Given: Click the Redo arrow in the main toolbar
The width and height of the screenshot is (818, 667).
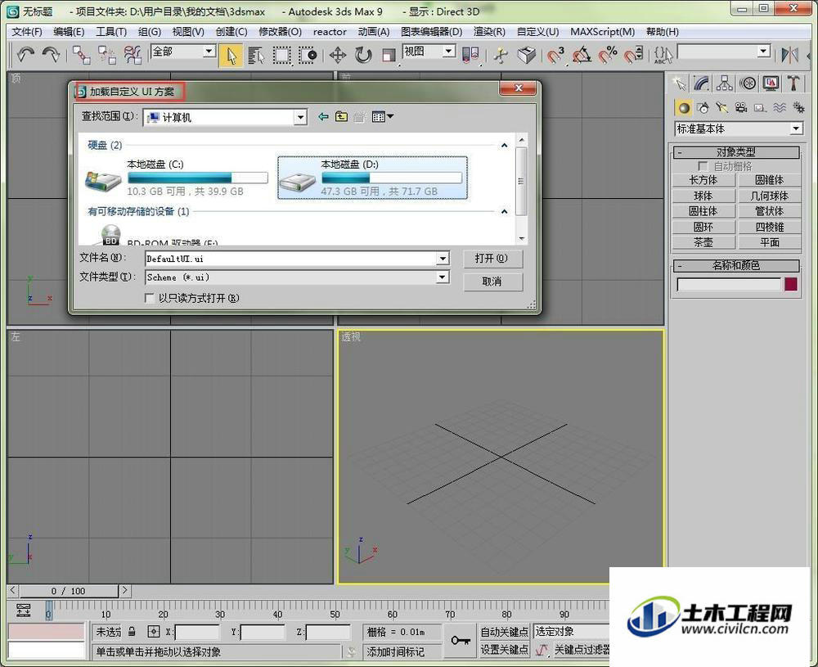Looking at the screenshot, I should 51,54.
